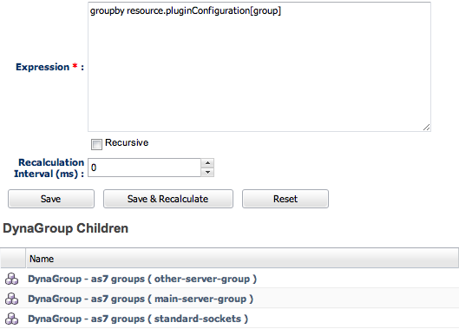Enable the Recursive checkbox

[x=96, y=144]
